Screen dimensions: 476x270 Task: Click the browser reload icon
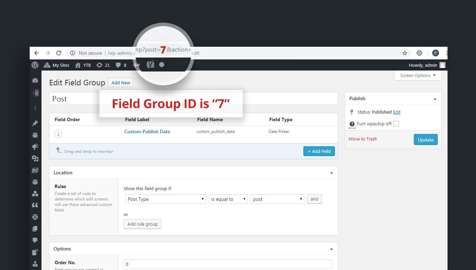click(59, 53)
